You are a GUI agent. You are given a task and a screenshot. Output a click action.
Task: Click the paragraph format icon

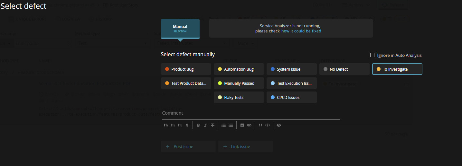click(187, 125)
